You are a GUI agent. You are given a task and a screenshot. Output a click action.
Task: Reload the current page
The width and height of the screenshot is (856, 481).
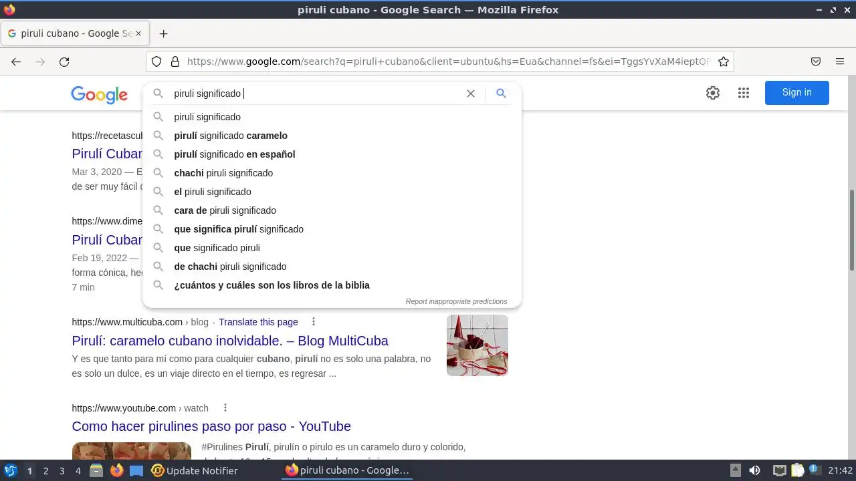pyautogui.click(x=64, y=61)
